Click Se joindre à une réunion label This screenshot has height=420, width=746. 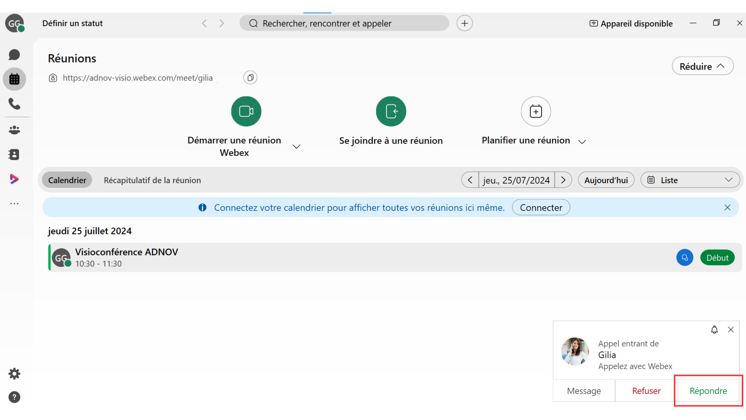tap(391, 141)
